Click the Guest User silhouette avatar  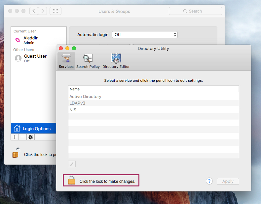point(18,58)
